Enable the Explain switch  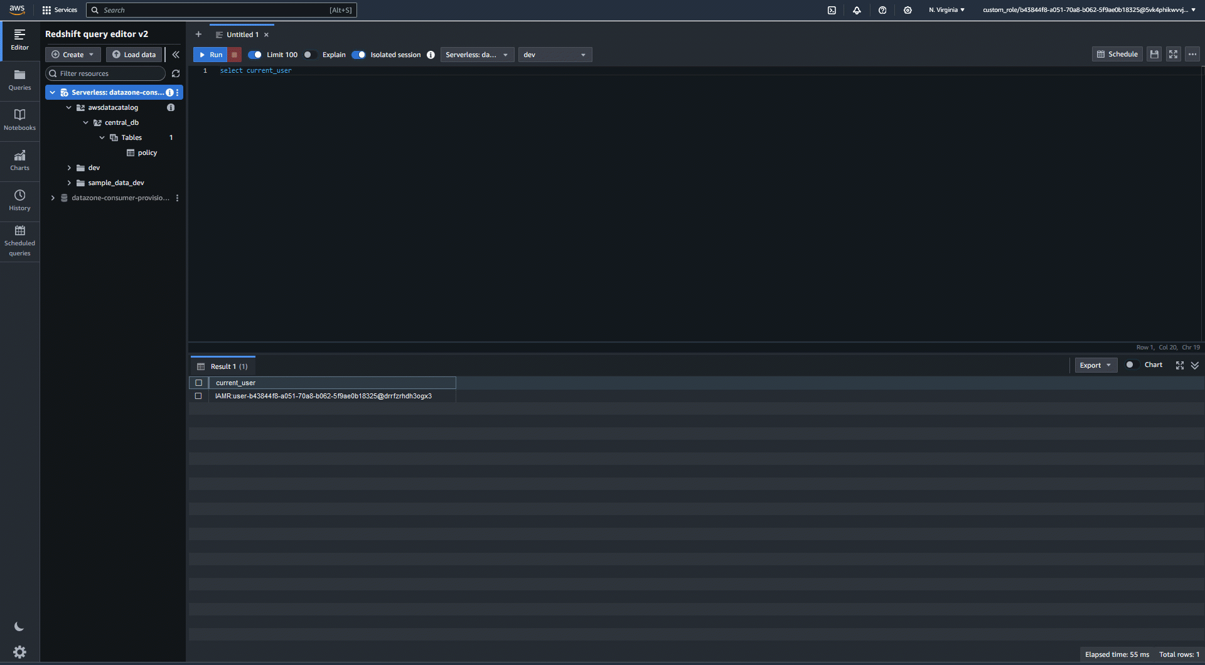[x=309, y=55]
